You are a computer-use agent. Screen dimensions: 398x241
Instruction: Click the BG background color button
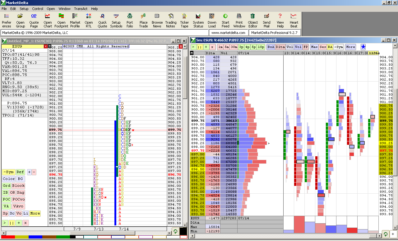point(20,179)
